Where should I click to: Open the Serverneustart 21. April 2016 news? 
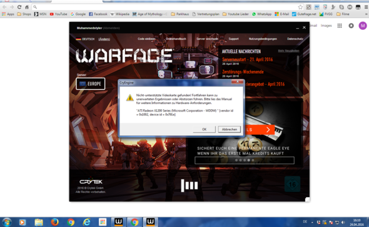point(247,60)
